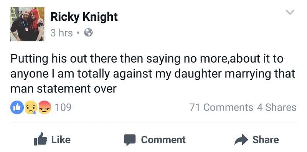Click the 'against my daughter marrying' line
Viewport: 307px width, 152px height.
click(153, 74)
